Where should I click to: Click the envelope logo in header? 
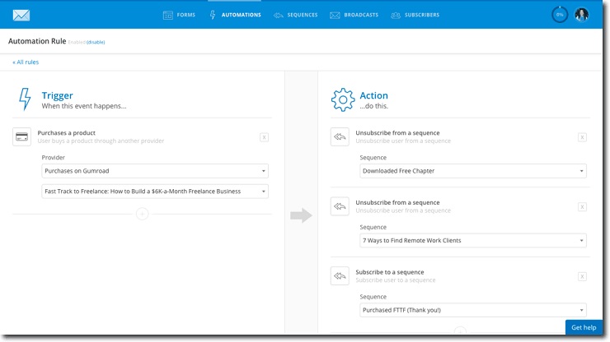click(21, 15)
